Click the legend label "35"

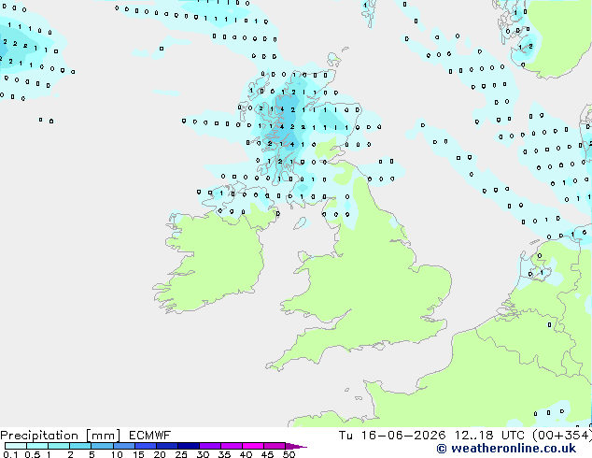(224, 454)
